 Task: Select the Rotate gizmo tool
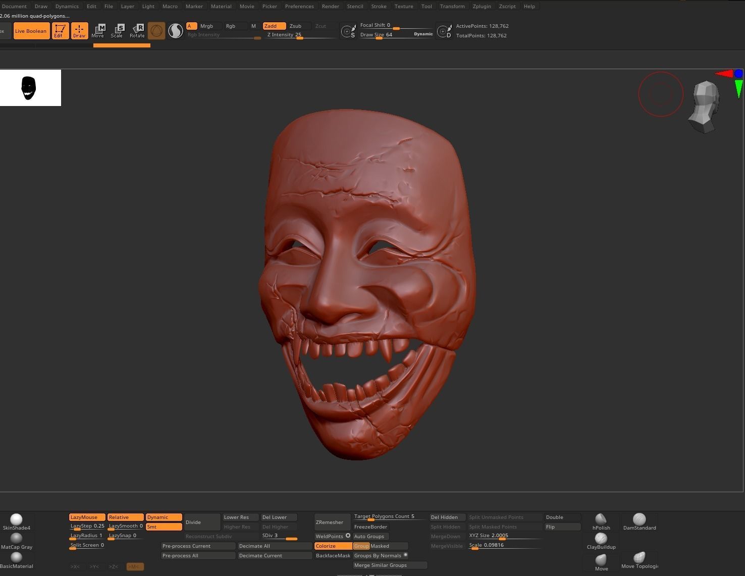[x=137, y=31]
